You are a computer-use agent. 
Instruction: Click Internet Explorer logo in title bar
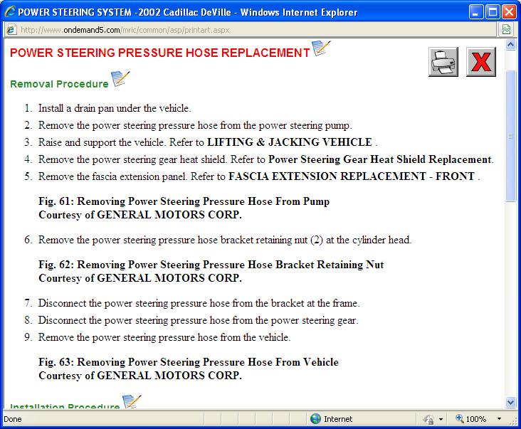click(10, 11)
